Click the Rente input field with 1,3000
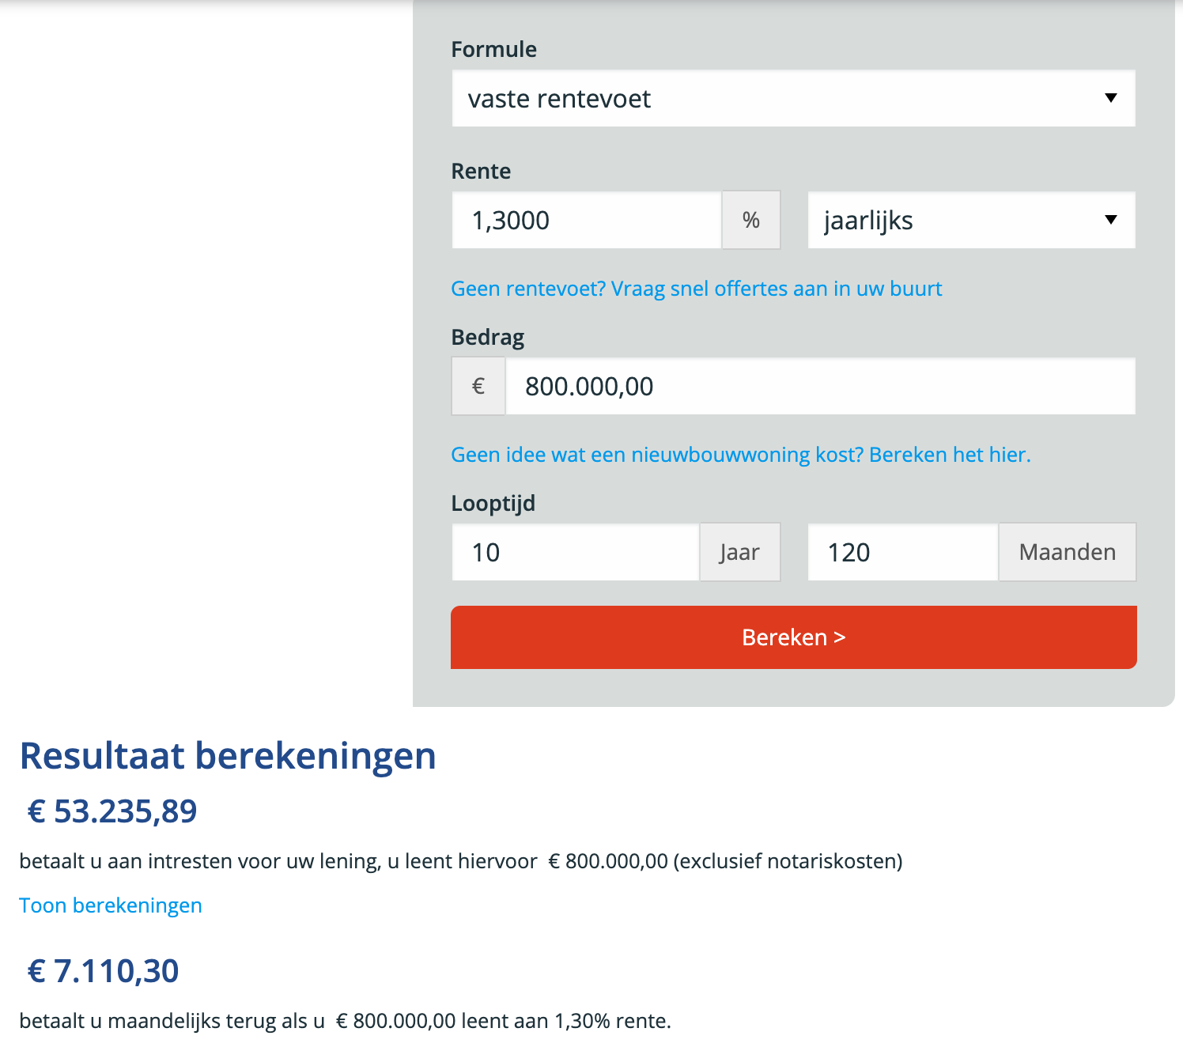Image resolution: width=1183 pixels, height=1047 pixels. [x=587, y=220]
